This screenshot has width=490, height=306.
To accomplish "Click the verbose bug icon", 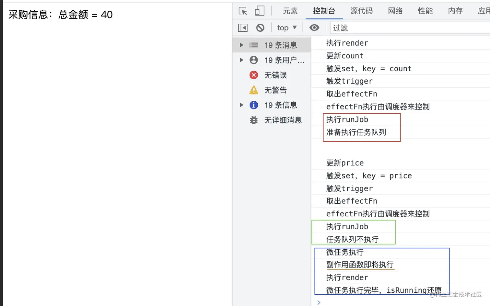I will click(x=254, y=120).
